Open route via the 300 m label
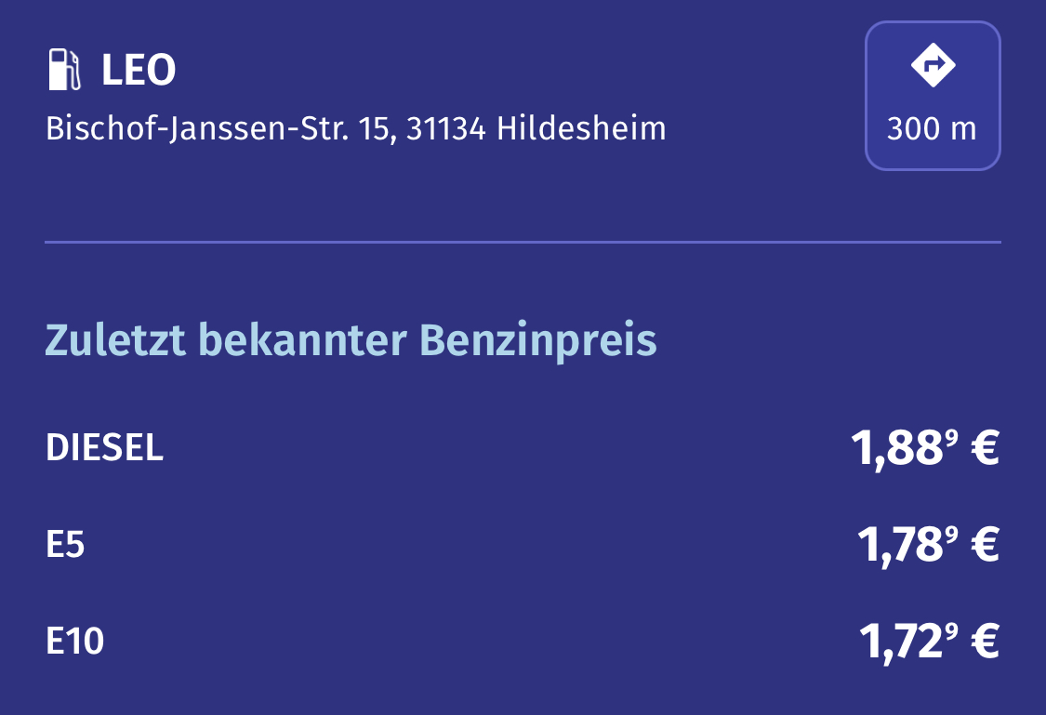The width and height of the screenshot is (1046, 715). pyautogui.click(x=932, y=129)
